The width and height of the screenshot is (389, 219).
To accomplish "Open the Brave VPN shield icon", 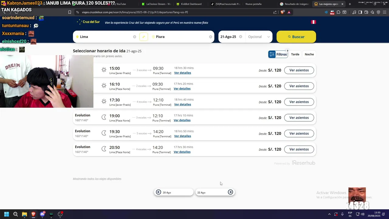I will point(378,12).
